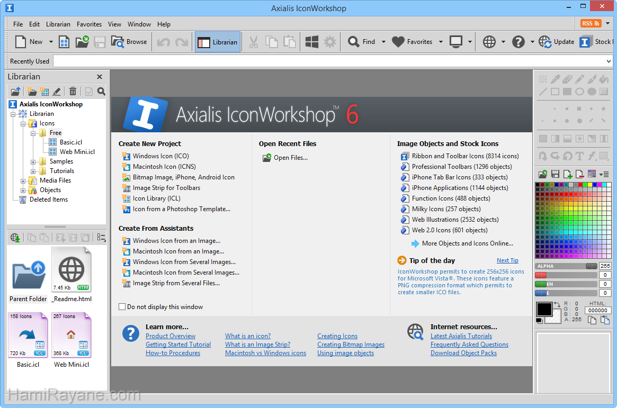Viewport: 617px width, 408px height.
Task: Click the search magnifier in Librarian toolbar
Action: (101, 92)
